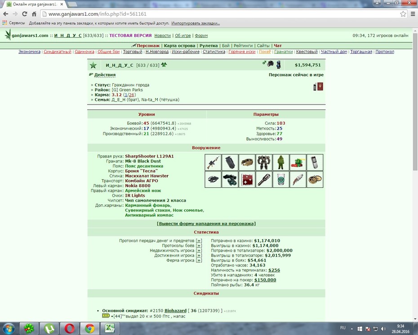Open the Ферма игрока [»] link
The width and height of the screenshot is (418, 335).
coord(199,260)
